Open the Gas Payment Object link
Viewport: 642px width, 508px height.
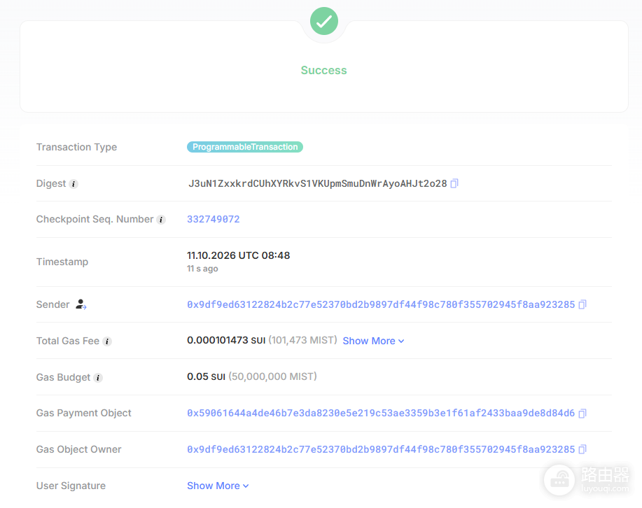pyautogui.click(x=381, y=414)
